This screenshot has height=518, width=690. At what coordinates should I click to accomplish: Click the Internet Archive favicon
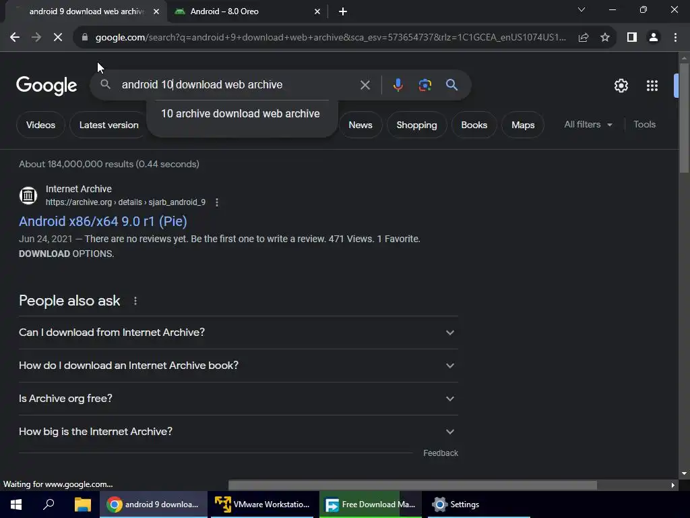click(x=28, y=195)
